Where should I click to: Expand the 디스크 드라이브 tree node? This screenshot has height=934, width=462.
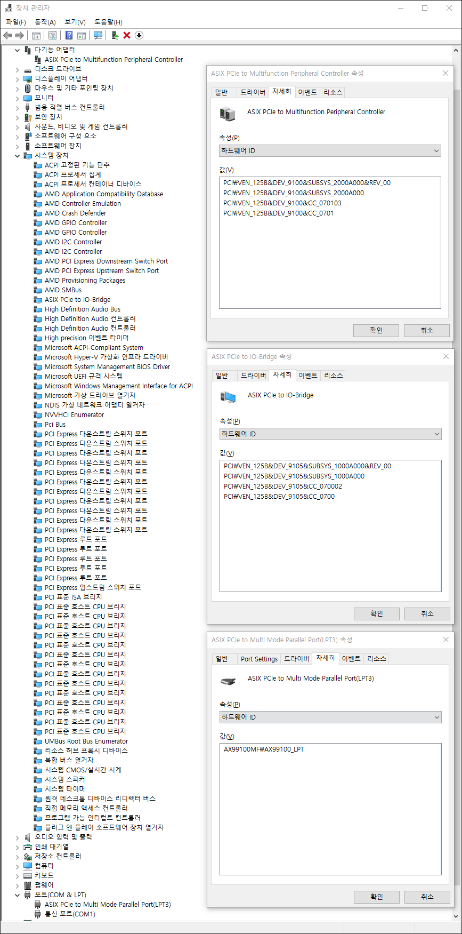click(17, 69)
